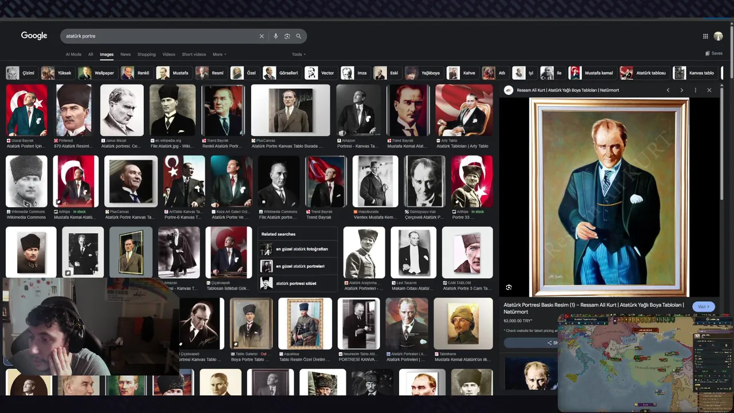
Task: Open the preview title Atatürk Portresi Baskı Resim link
Action: 594,308
